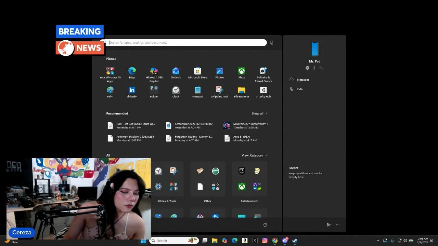Launch Edge from the Pinned section

click(132, 73)
